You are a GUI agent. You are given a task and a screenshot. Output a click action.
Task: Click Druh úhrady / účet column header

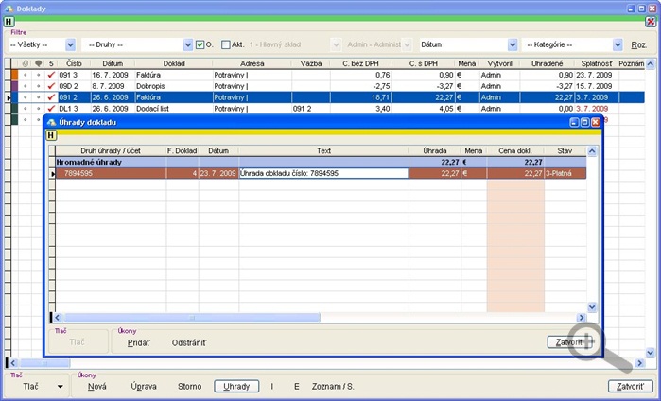pyautogui.click(x=111, y=151)
